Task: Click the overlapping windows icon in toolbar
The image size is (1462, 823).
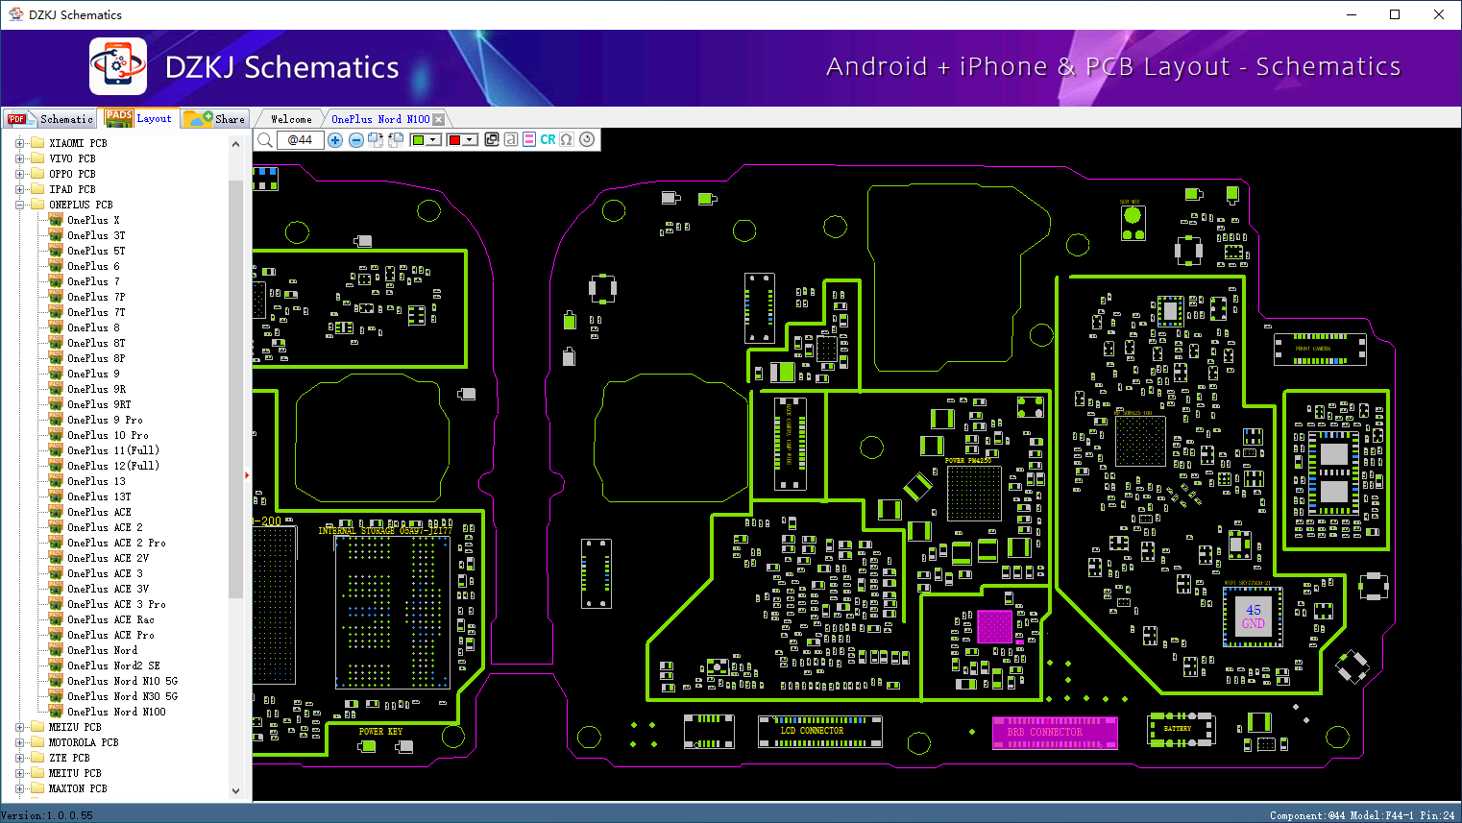Action: (492, 140)
